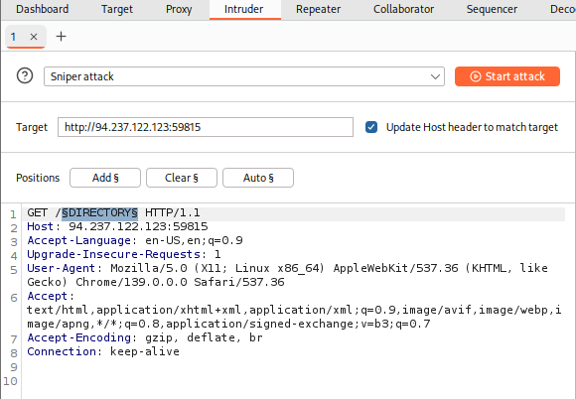Click HTTP/1.1 in the request line
The width and height of the screenshot is (576, 399).
click(x=172, y=212)
